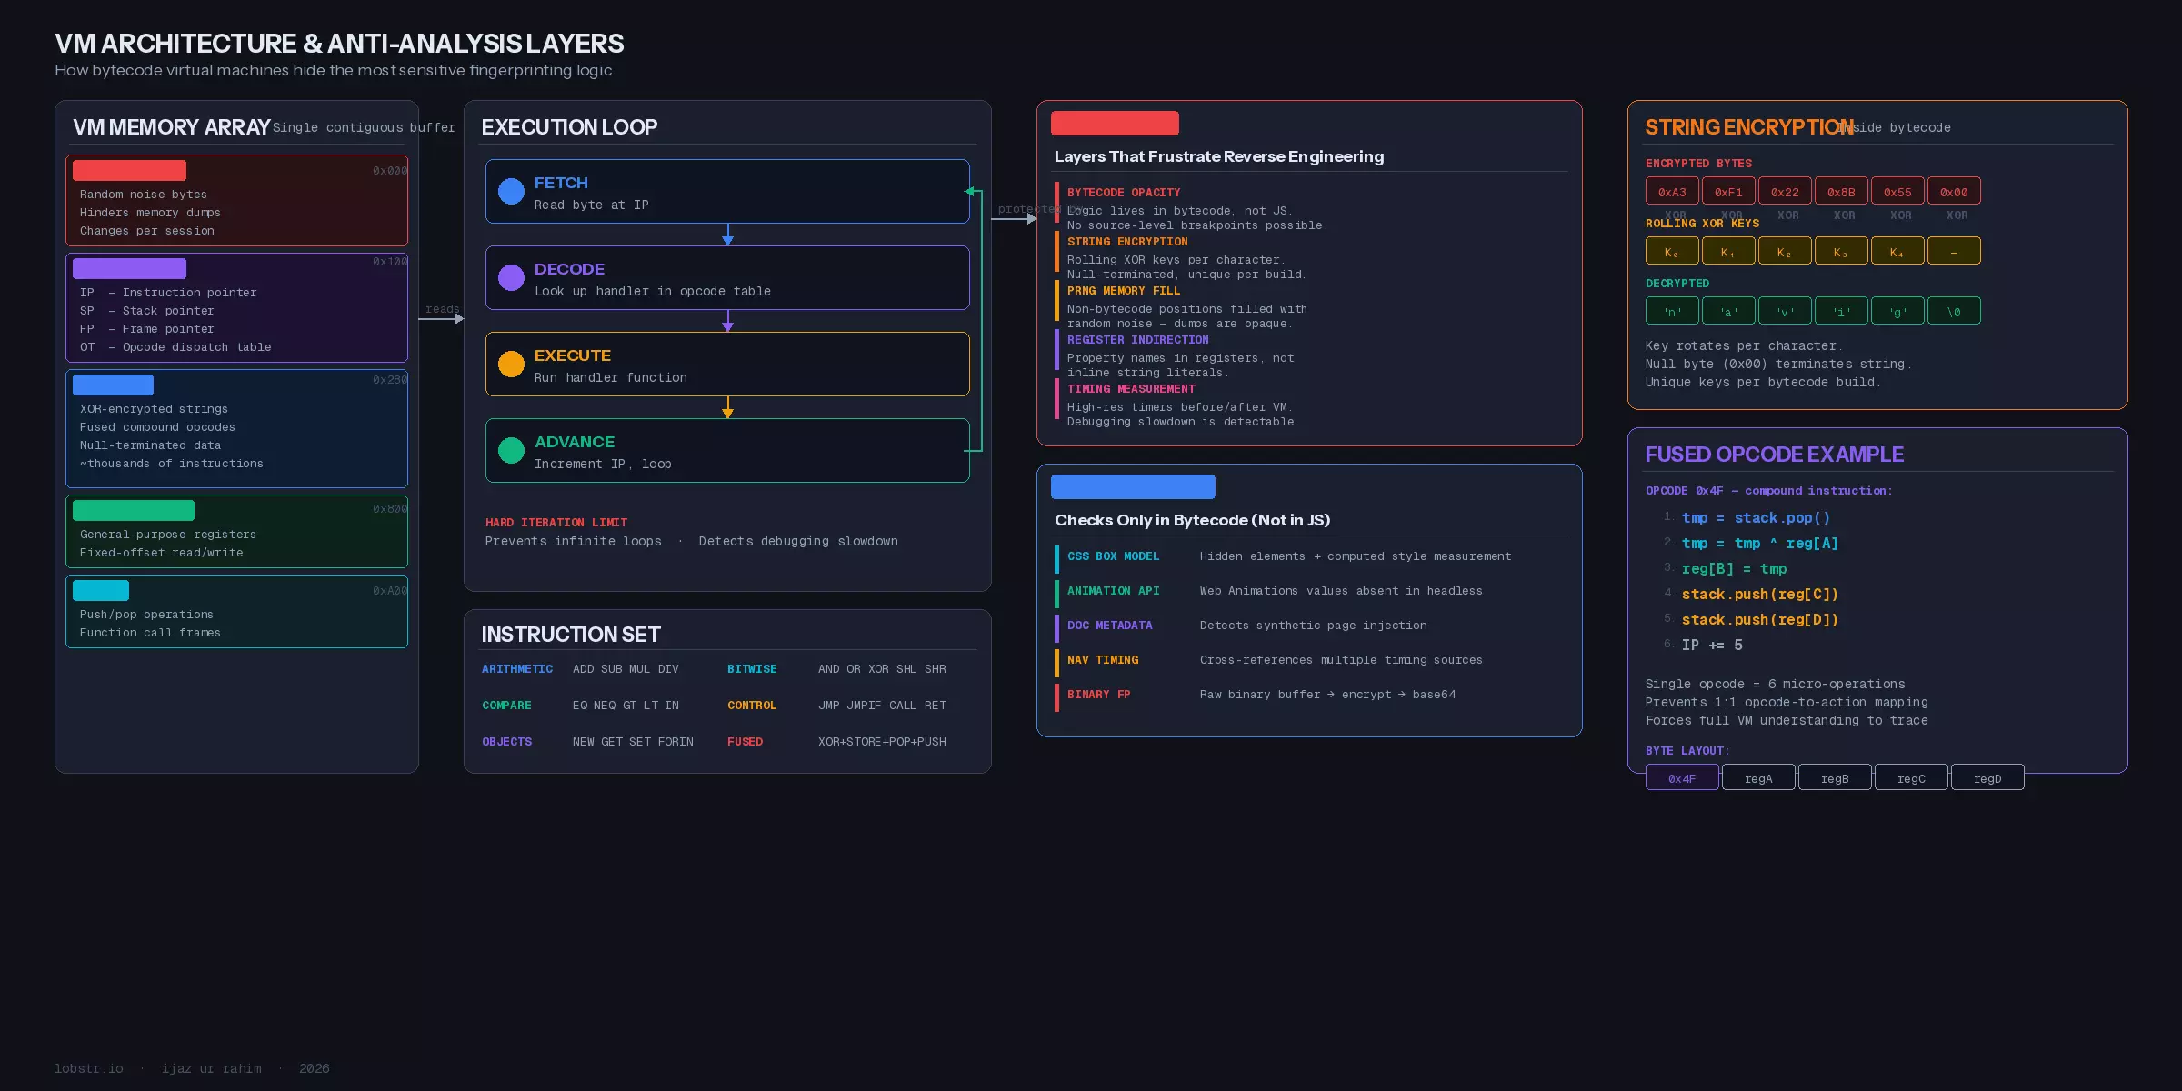Select encrypted byte box 0xA3
Screen dimensions: 2182x1091
tap(1671, 192)
